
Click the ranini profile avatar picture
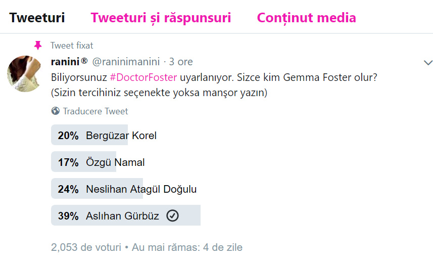(24, 73)
